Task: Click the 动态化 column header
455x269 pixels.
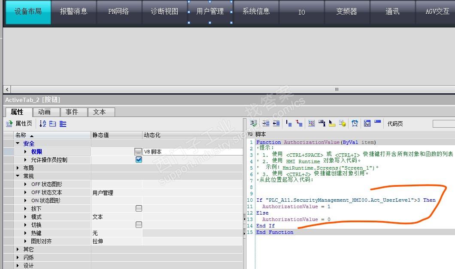Action: pyautogui.click(x=193, y=135)
